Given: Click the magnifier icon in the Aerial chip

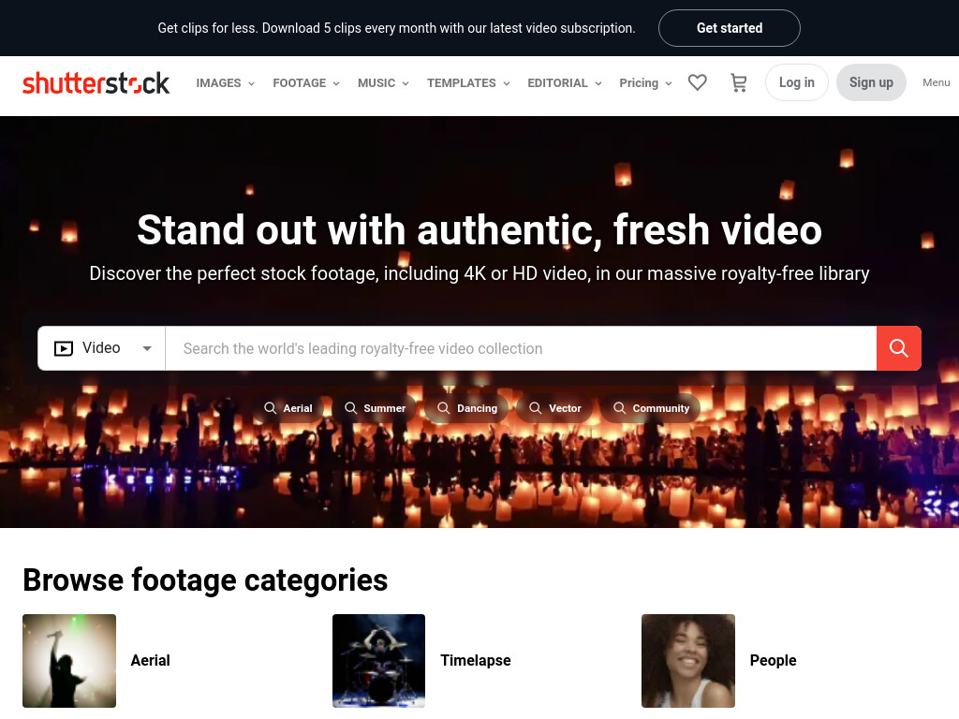Looking at the screenshot, I should click(x=270, y=408).
